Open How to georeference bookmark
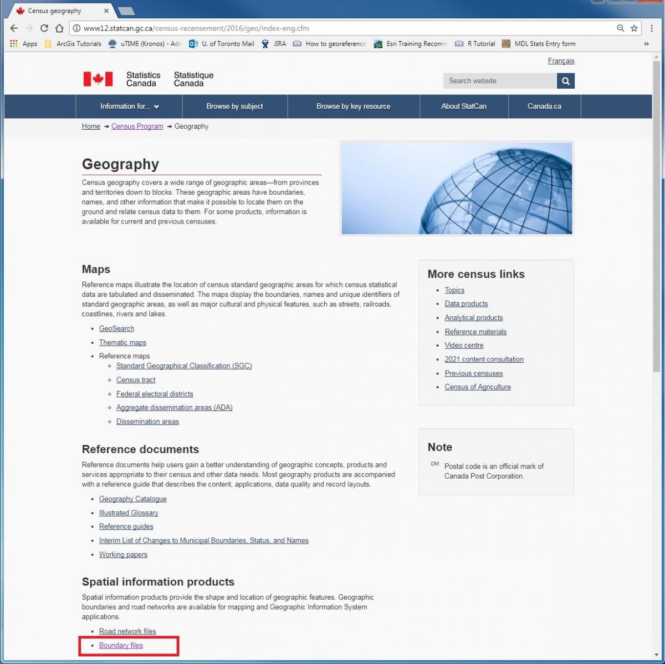This screenshot has height=664, width=665. pos(329,44)
